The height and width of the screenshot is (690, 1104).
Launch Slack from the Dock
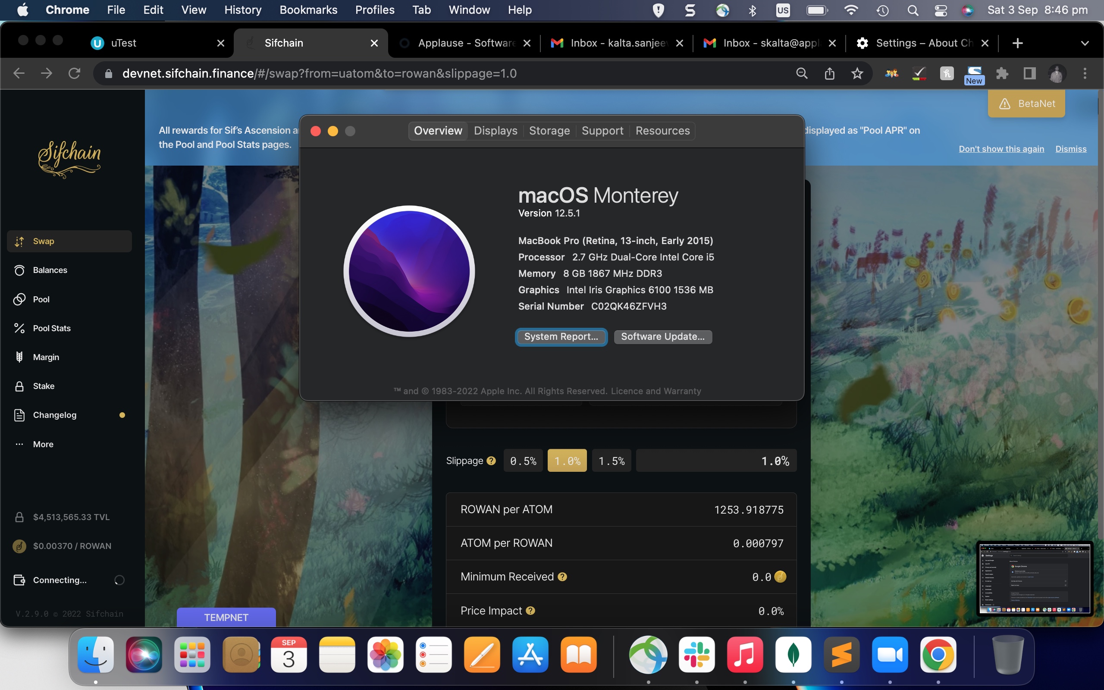point(696,654)
